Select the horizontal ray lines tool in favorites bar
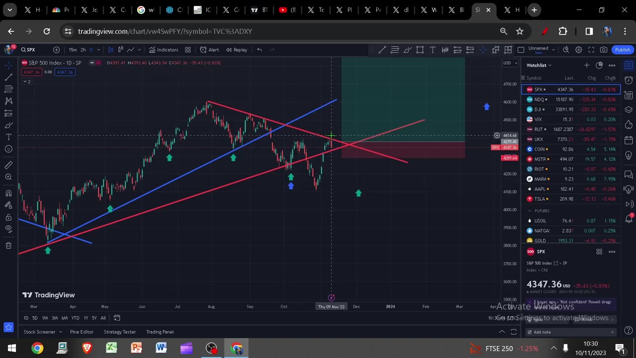Image resolution: width=636 pixels, height=358 pixels. pyautogui.click(x=395, y=50)
